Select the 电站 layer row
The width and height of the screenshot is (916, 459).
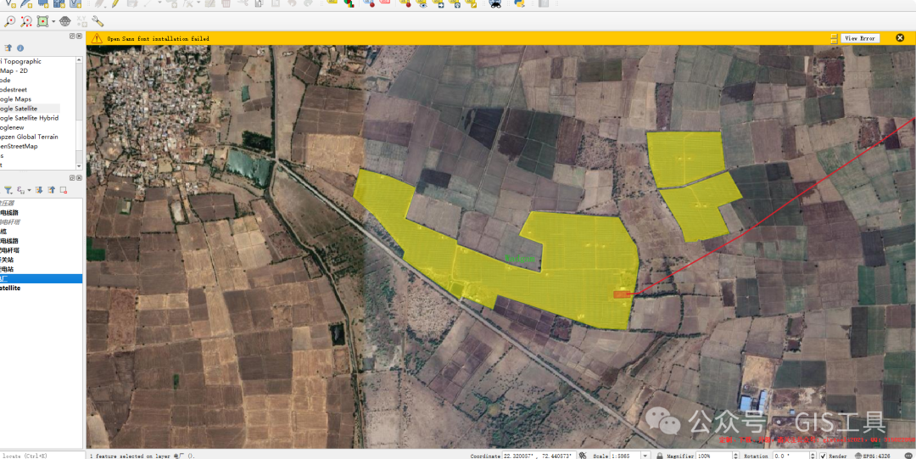coord(41,269)
